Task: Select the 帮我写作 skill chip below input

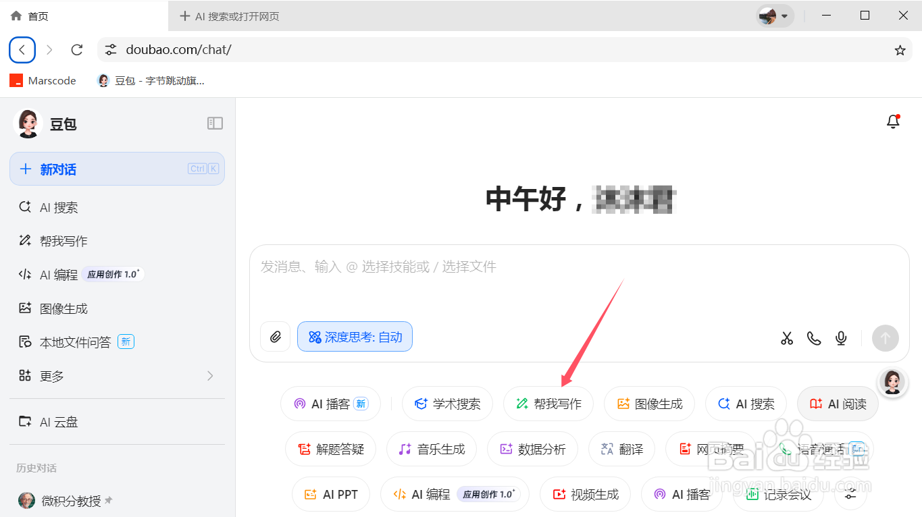Action: coord(548,404)
